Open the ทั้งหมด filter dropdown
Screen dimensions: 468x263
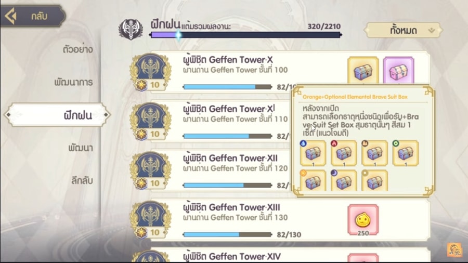pyautogui.click(x=403, y=31)
